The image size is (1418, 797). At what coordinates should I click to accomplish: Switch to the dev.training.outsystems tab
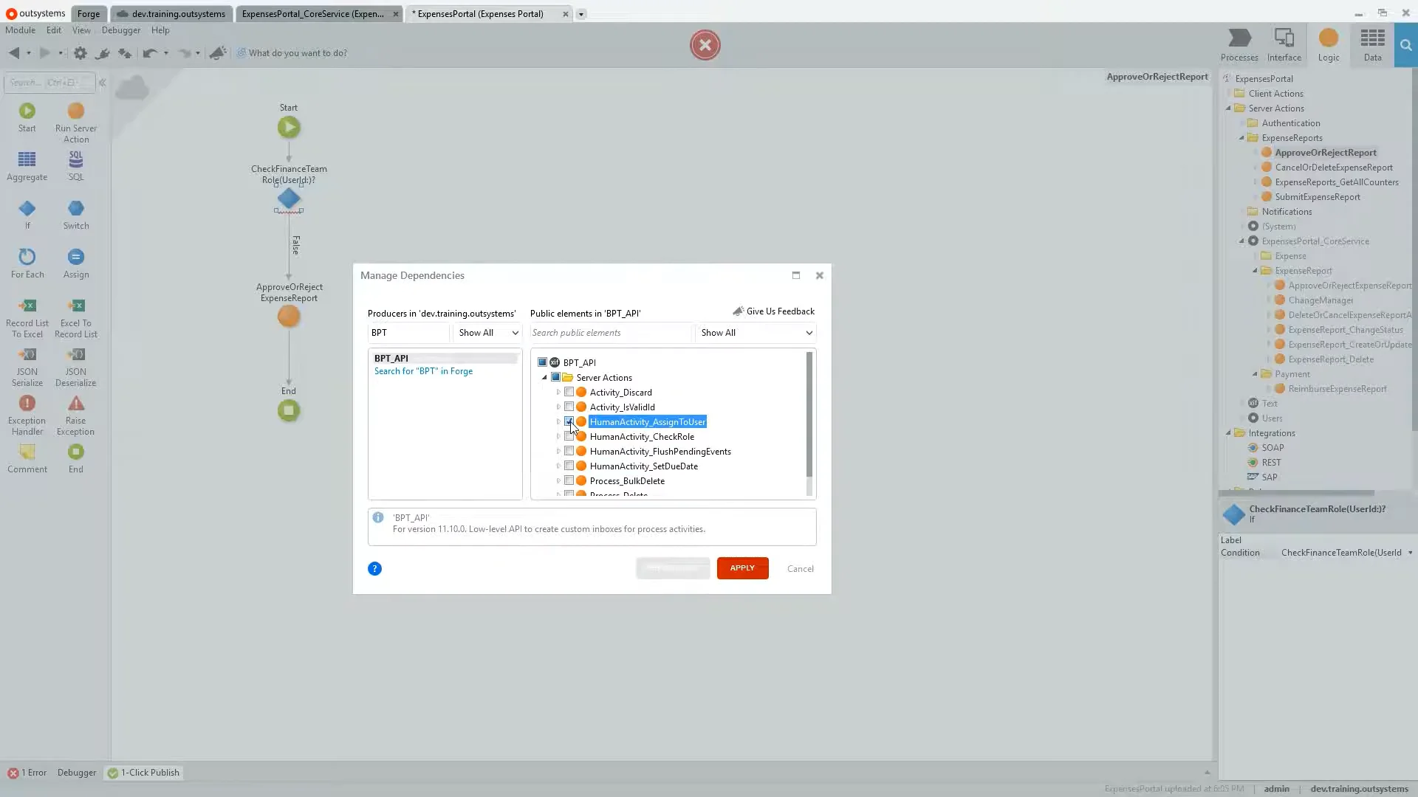click(x=171, y=13)
